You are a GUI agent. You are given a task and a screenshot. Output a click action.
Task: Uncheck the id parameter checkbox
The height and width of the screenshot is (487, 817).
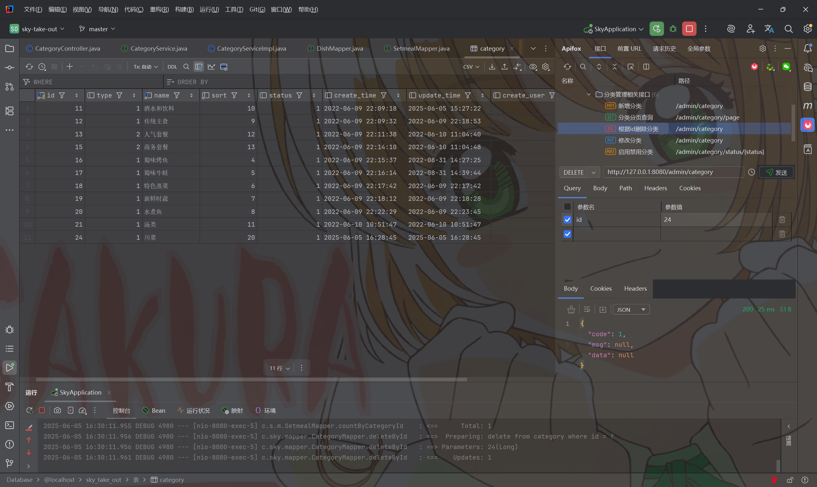[x=567, y=220]
